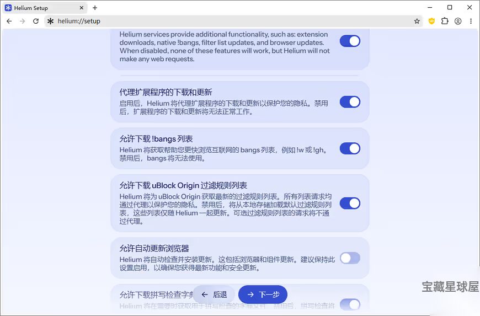Close the Helium Setup tab
The image size is (480, 316).
tap(82, 8)
